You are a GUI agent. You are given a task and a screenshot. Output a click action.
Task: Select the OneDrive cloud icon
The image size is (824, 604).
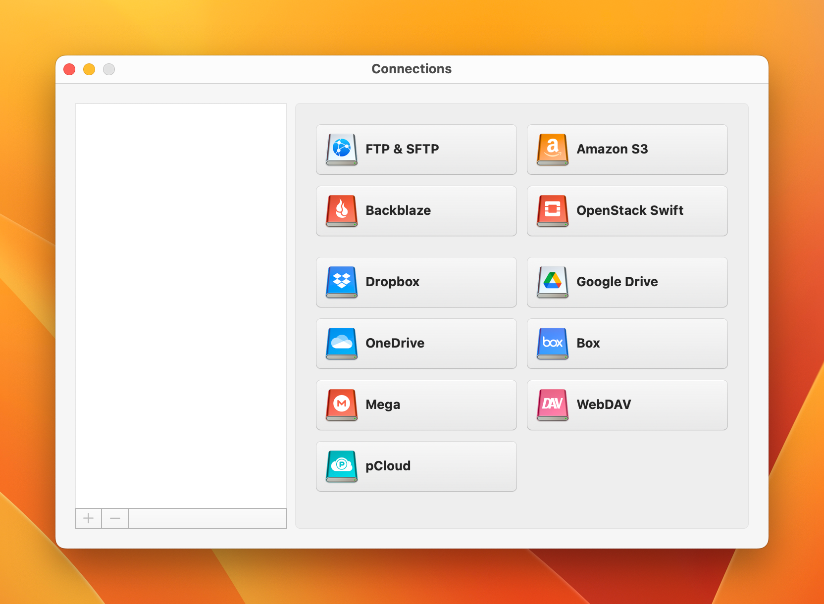pyautogui.click(x=341, y=343)
